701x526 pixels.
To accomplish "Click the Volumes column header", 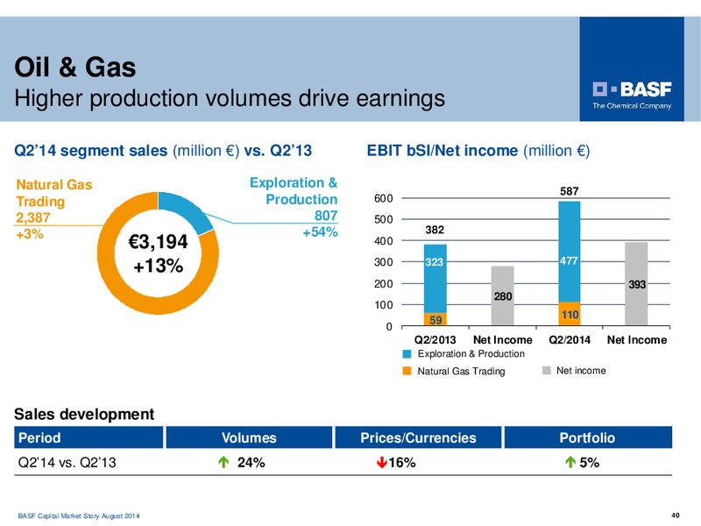I will click(x=249, y=437).
